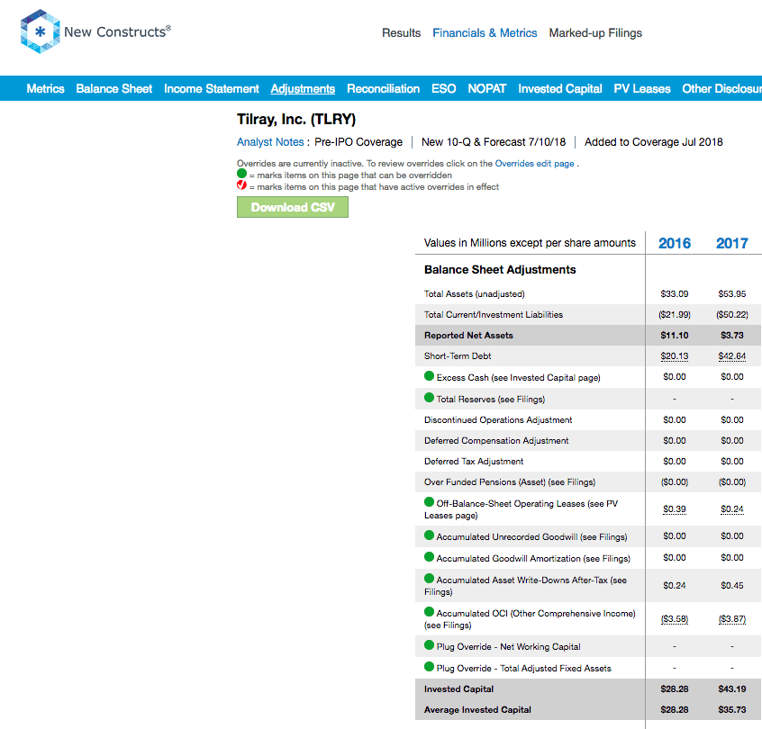Screen dimensions: 762x729
Task: Open the Analyst Notes link
Action: (x=270, y=142)
